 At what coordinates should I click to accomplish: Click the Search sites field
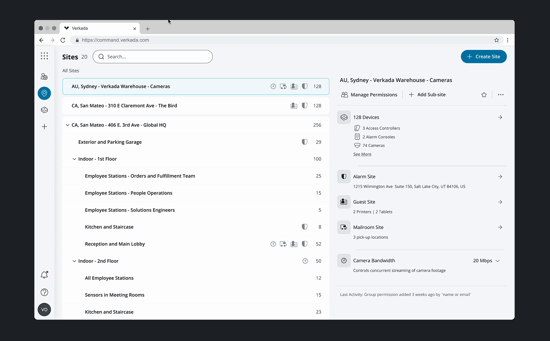tap(153, 57)
